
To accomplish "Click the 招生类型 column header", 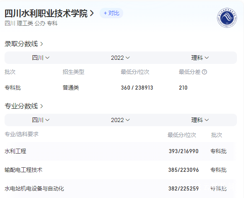I will 73,72.
